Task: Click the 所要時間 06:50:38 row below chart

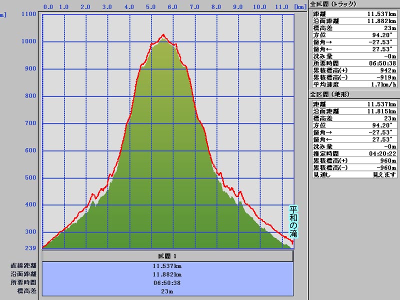Action: [x=167, y=282]
